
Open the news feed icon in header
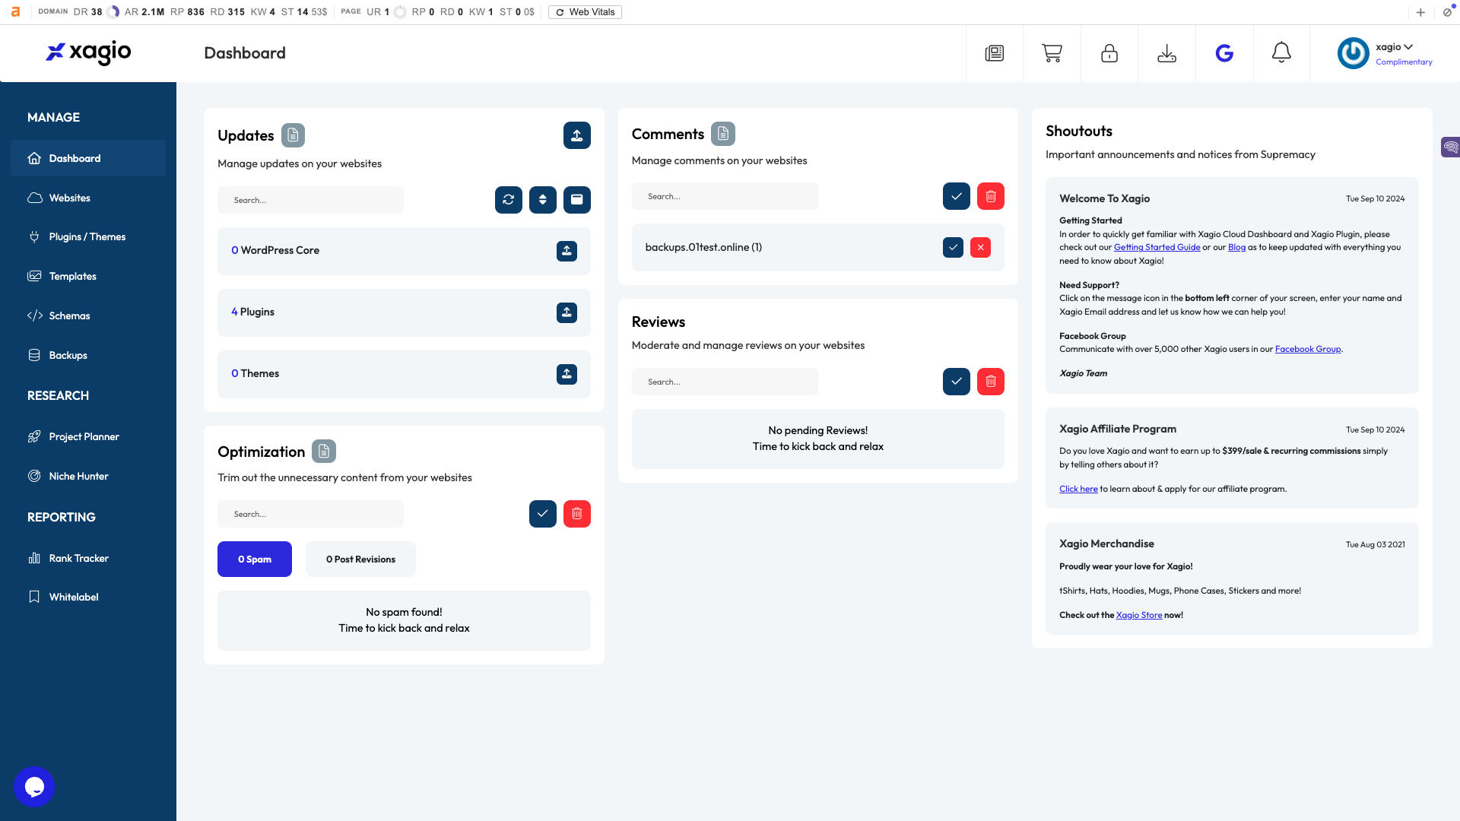994,53
